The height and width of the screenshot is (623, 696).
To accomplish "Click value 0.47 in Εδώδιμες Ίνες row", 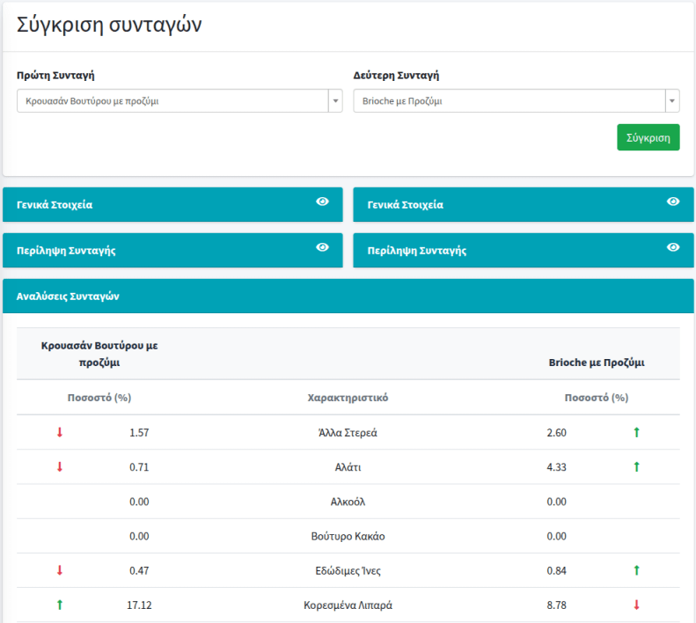I will click(139, 570).
